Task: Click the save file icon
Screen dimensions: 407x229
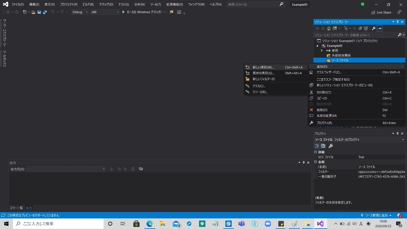Action: click(x=39, y=12)
